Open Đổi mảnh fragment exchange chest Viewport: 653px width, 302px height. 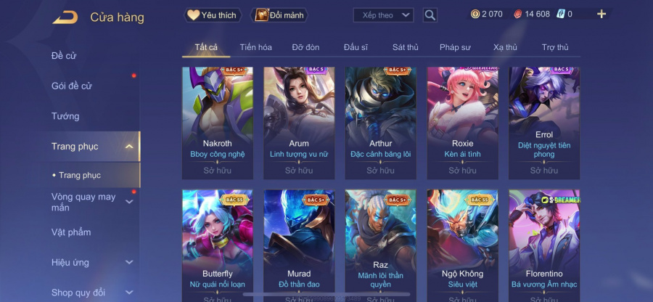point(279,15)
